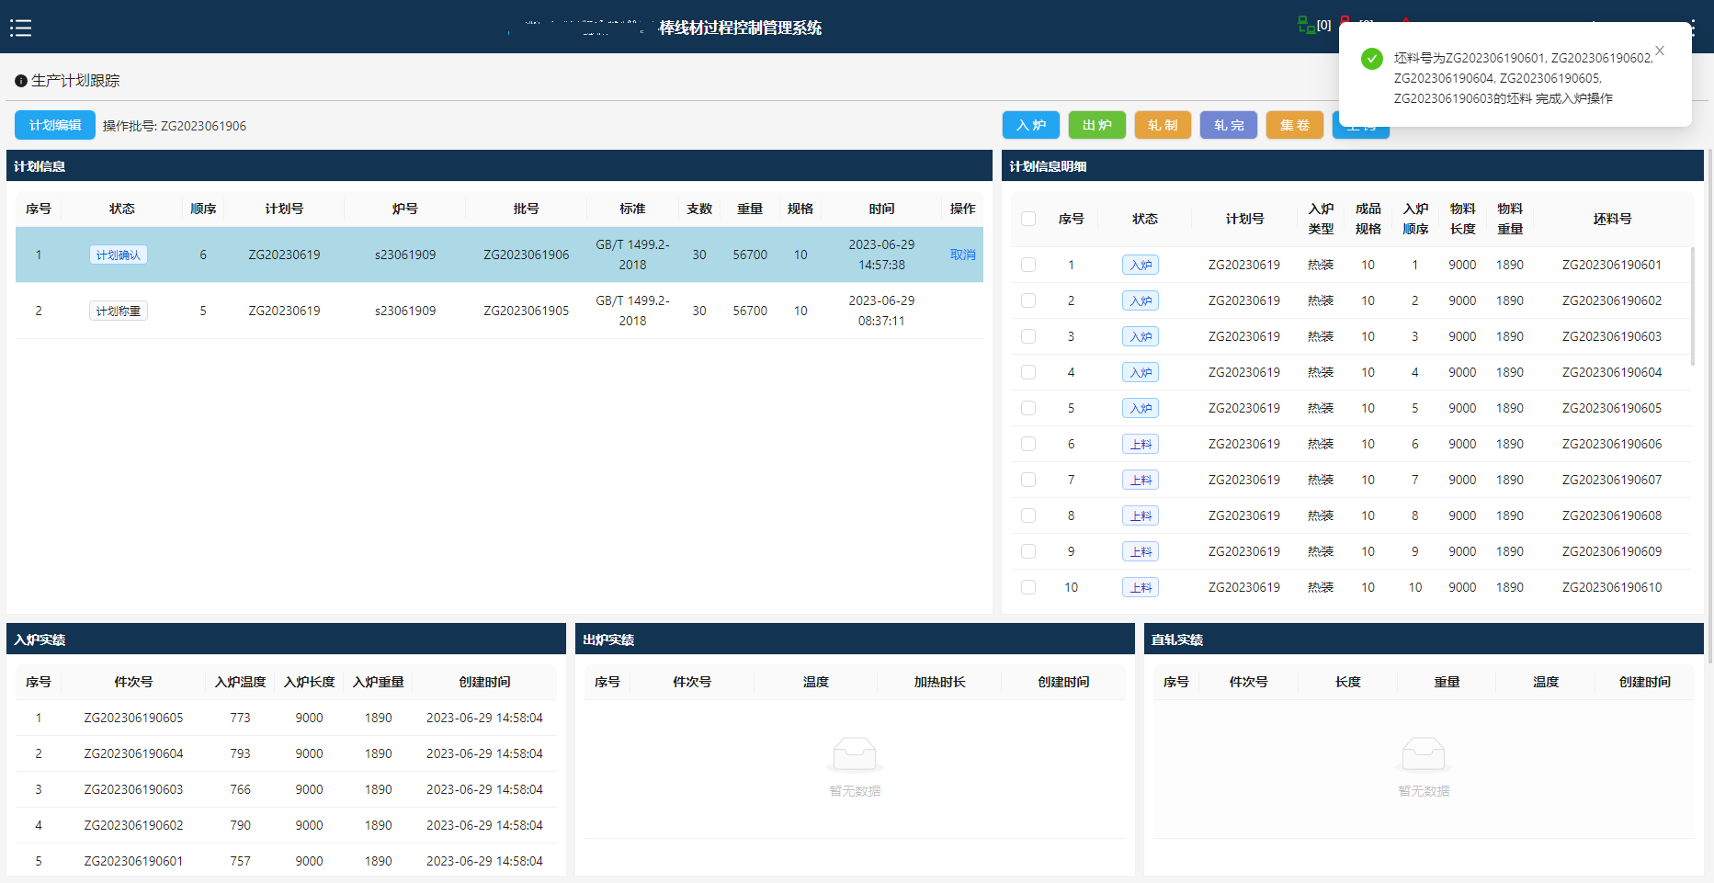Toggle the select-all checkbox in 计划信息明细 header
The width and height of the screenshot is (1714, 883).
pos(1028,219)
